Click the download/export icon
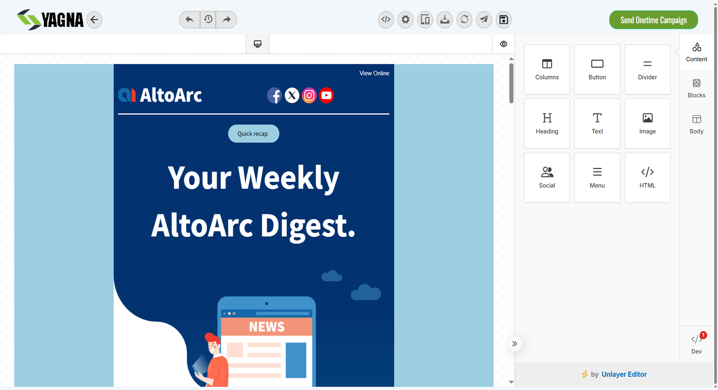 445,20
